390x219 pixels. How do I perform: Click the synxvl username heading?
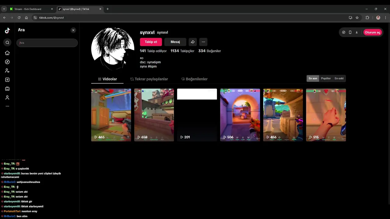click(147, 33)
